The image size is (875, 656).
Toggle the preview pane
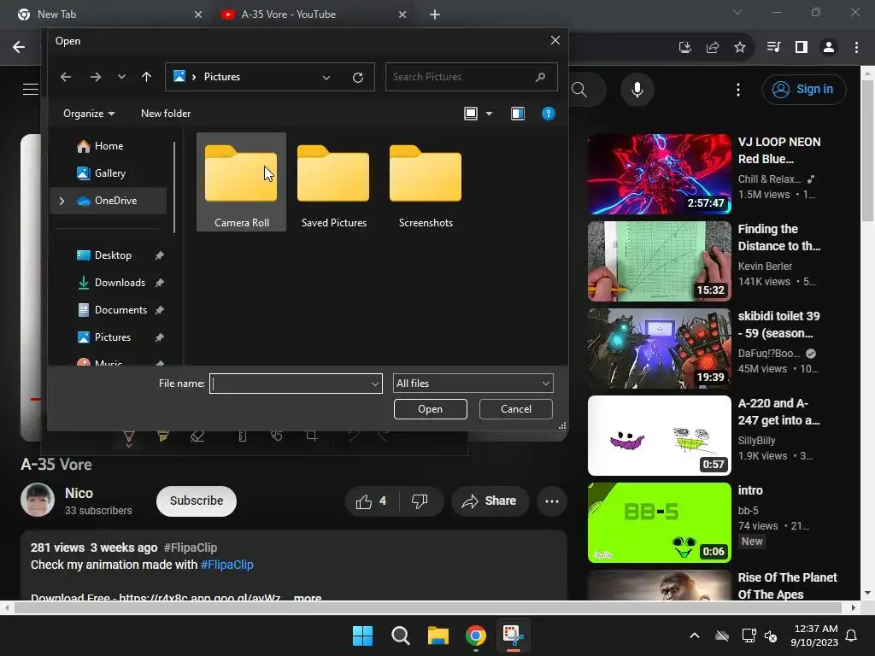tap(517, 114)
